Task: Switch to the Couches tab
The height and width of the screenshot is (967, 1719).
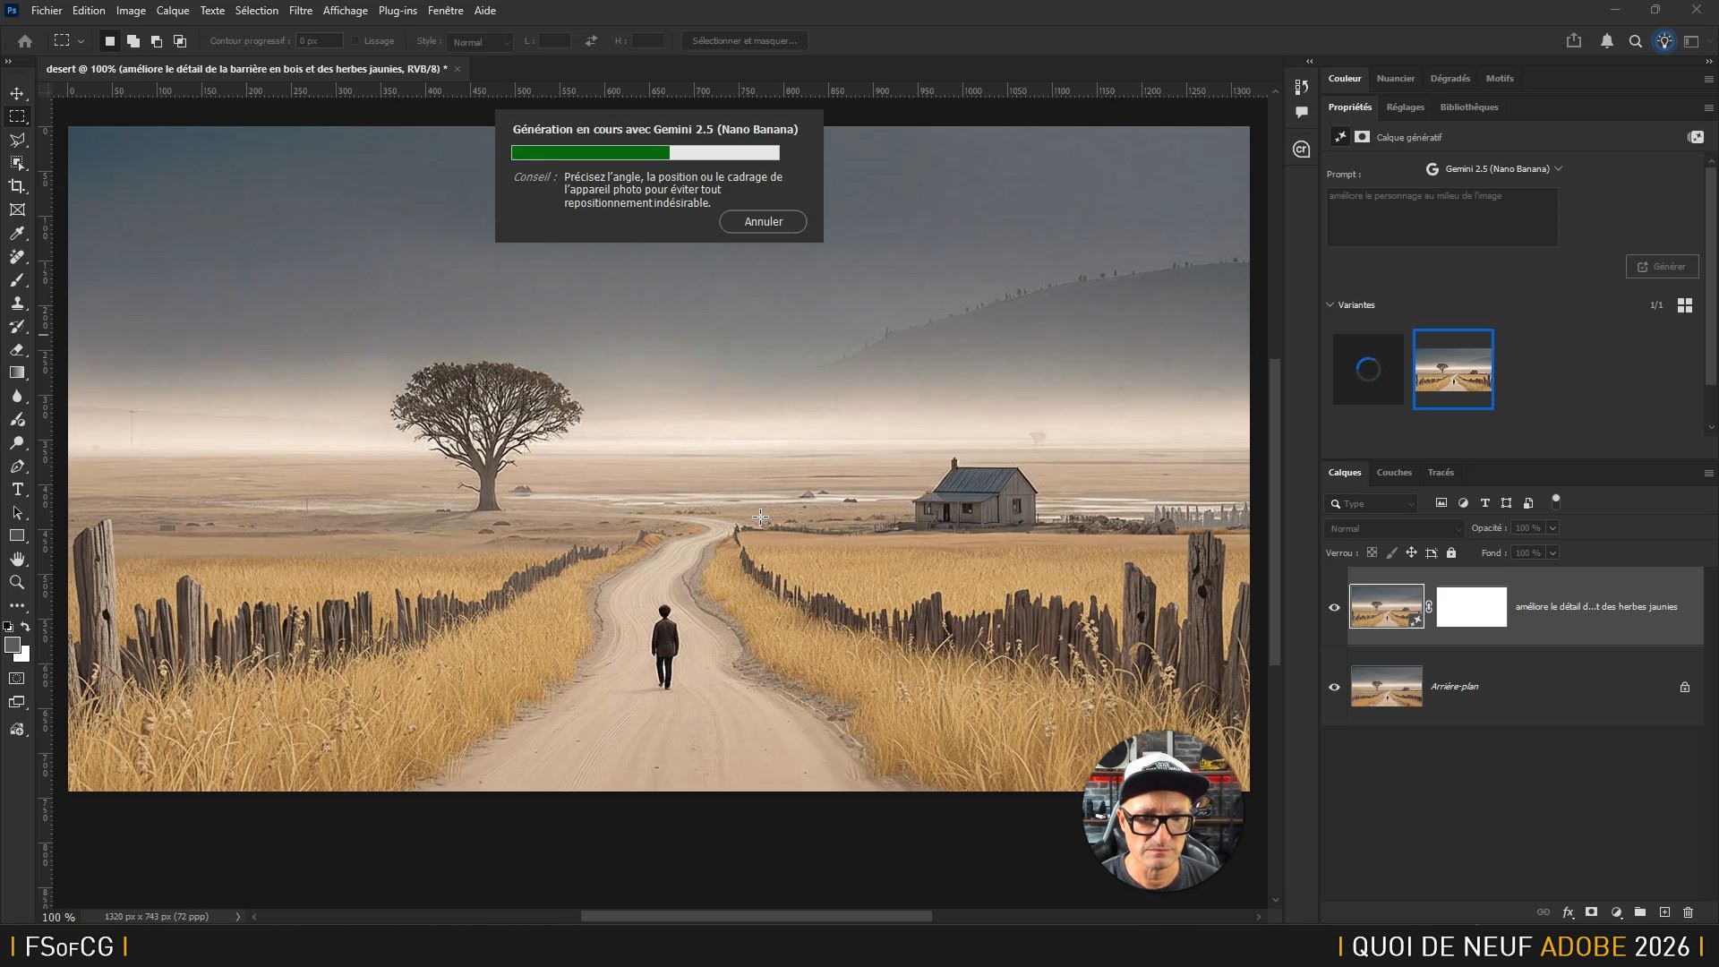Action: (x=1393, y=472)
